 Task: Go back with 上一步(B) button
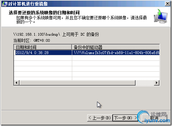(x=100, y=118)
